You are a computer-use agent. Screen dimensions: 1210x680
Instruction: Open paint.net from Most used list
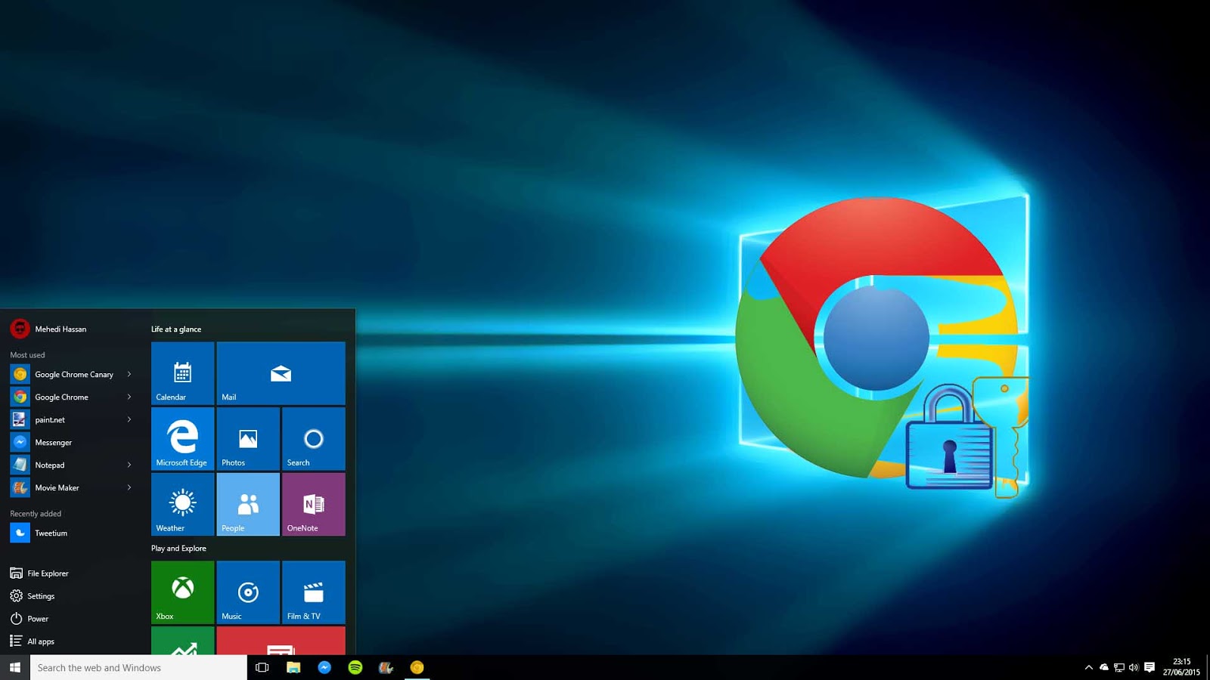[72, 419]
